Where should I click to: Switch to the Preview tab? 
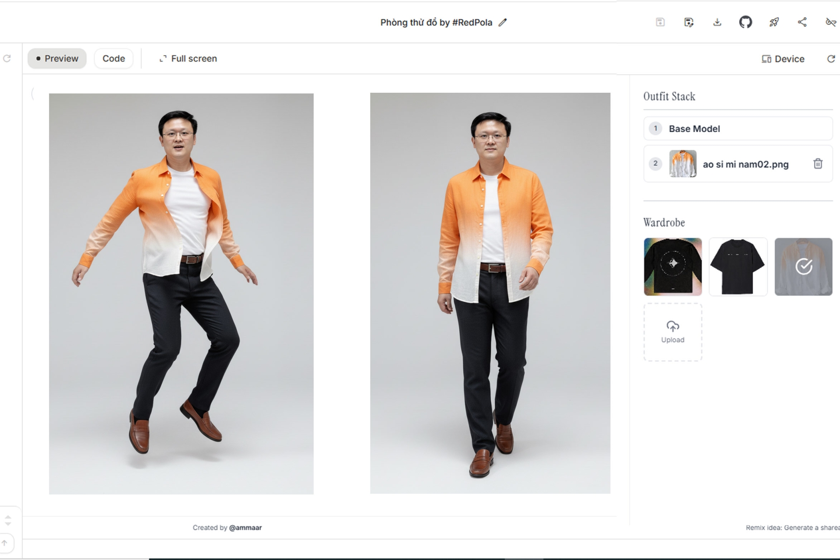pos(57,59)
